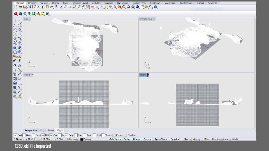Click the Print icon in toolbar
The width and height of the screenshot is (269, 151).
coord(29,7)
